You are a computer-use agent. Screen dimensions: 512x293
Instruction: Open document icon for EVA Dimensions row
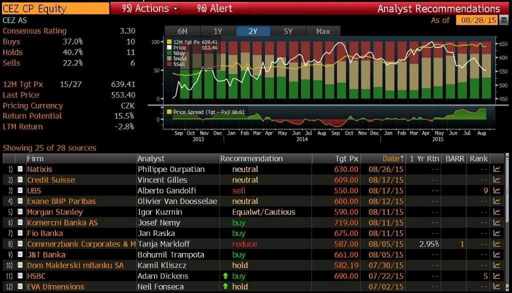click(20, 287)
